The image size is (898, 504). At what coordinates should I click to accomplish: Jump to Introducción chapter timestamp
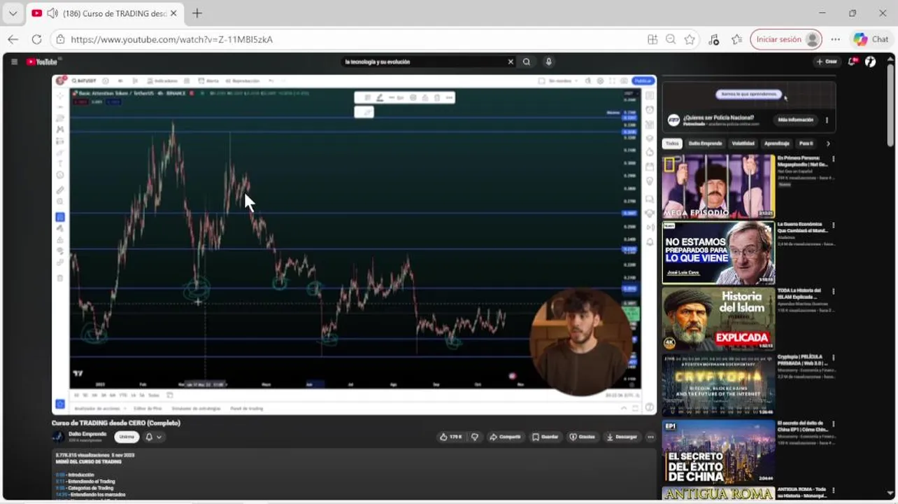point(59,475)
